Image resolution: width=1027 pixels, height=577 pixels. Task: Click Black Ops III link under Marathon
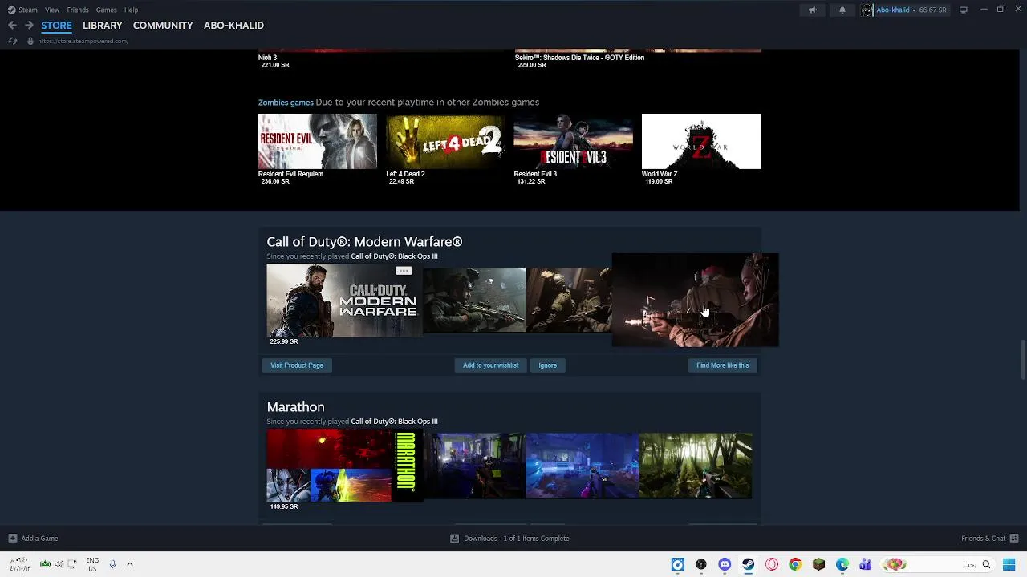click(394, 422)
